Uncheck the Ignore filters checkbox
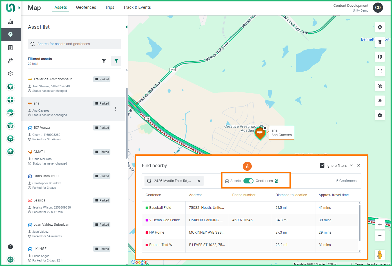Screen dimensions: 392x266 click(x=322, y=165)
